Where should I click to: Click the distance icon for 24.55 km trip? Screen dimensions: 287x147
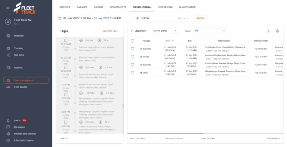point(81,122)
